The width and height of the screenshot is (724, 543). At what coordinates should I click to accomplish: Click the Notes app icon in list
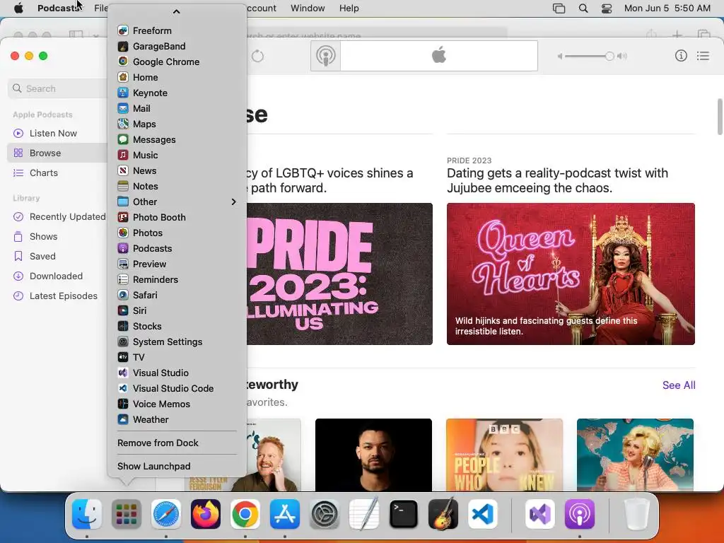tap(123, 186)
